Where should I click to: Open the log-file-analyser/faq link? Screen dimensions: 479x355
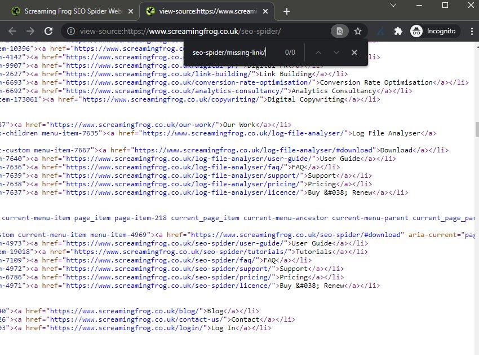coord(175,167)
